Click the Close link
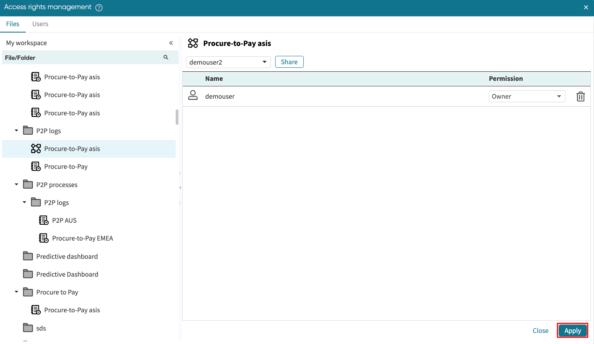594x344 pixels. click(x=540, y=331)
